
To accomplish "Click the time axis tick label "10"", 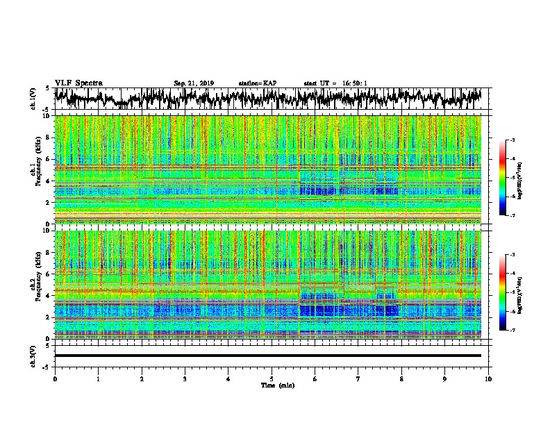I will coord(488,379).
